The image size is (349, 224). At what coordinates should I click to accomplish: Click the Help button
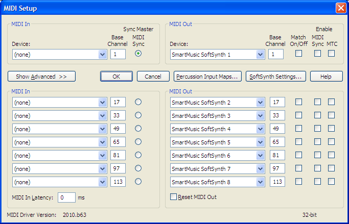coord(327,77)
